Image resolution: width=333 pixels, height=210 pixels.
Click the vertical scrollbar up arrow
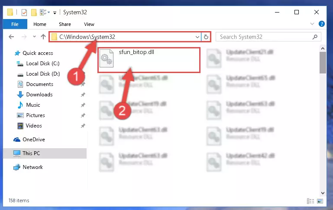coord(323,48)
